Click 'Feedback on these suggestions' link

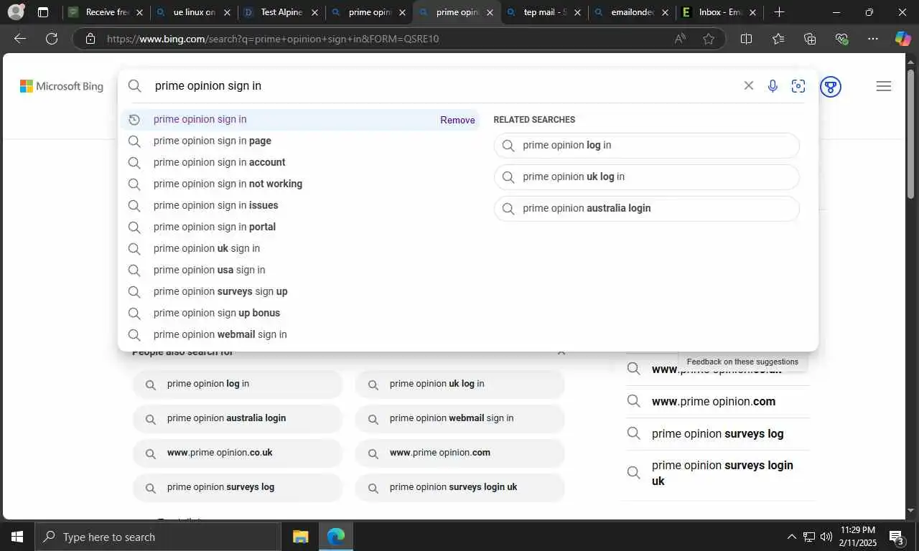point(742,362)
